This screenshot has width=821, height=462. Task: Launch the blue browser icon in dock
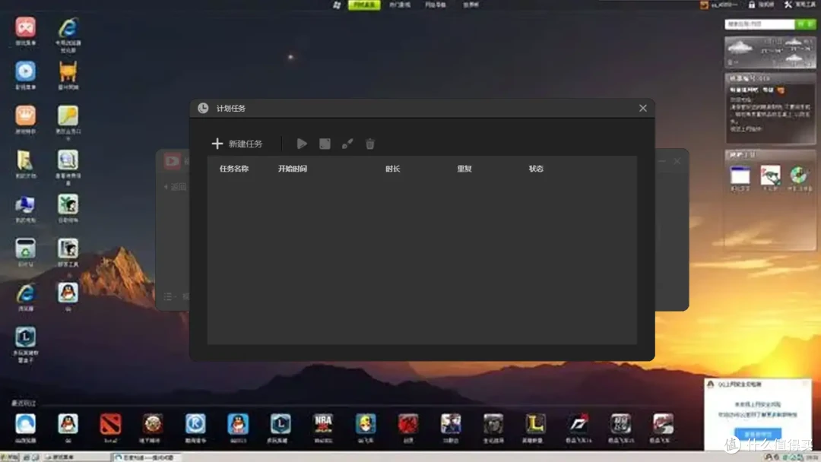25,424
